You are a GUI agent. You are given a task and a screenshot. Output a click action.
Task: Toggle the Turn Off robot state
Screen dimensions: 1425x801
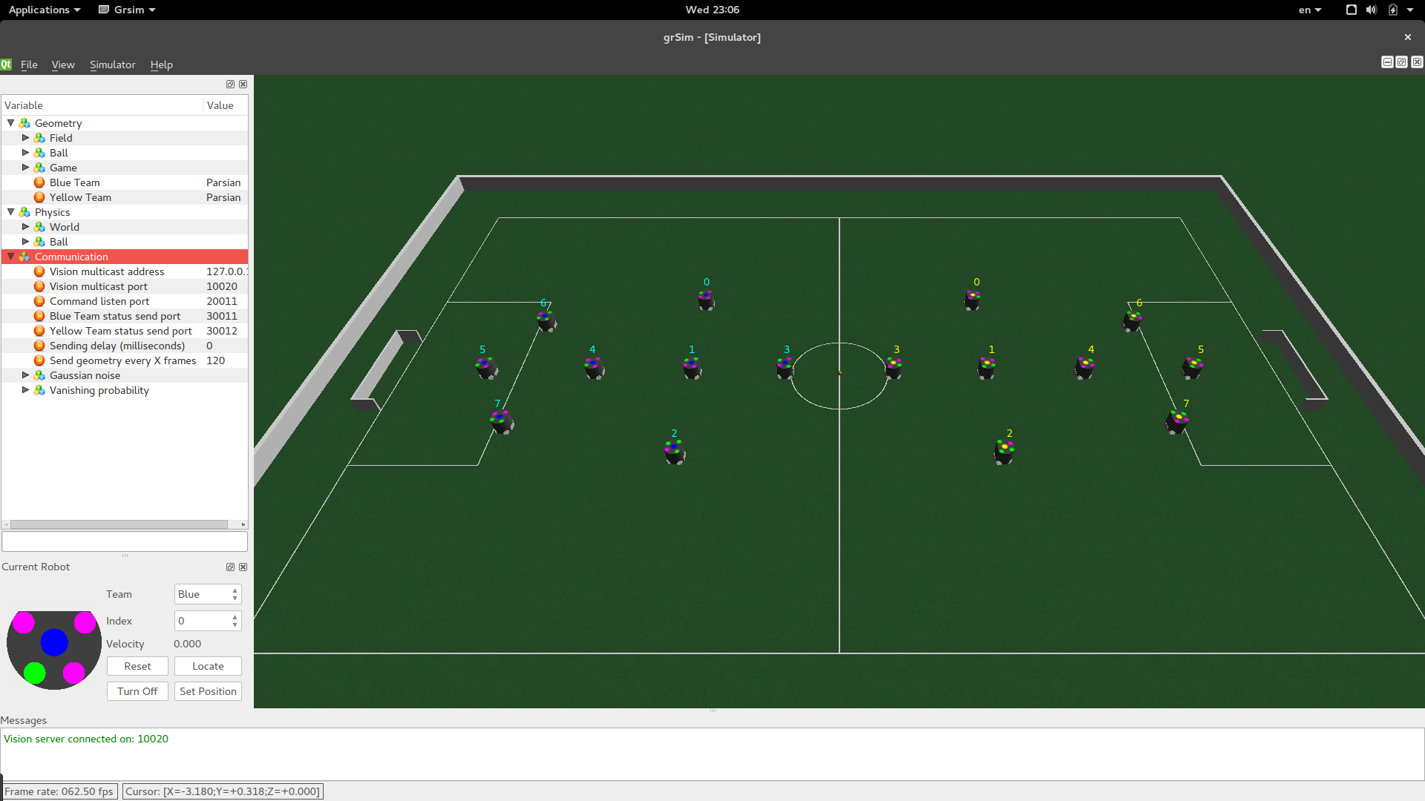137,691
